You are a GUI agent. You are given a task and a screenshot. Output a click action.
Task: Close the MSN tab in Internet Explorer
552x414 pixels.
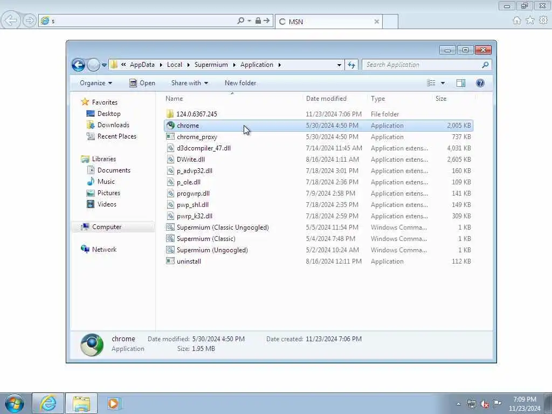376,22
